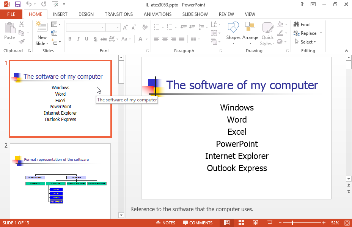Click the font name combo box
The width and height of the screenshot is (352, 227).
pyautogui.click(x=85, y=27)
